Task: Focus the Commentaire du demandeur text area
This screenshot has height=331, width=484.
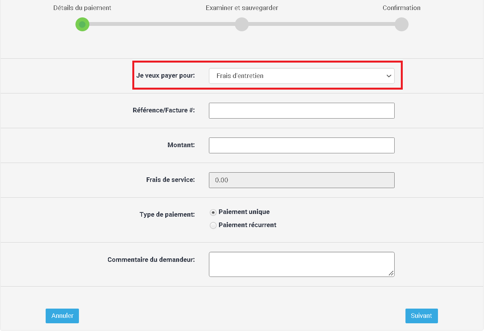Action: point(301,265)
